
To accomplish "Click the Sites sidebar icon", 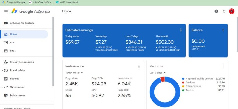I will (6, 51).
